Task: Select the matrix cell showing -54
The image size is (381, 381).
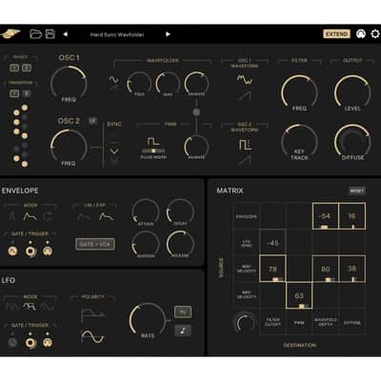Action: [326, 216]
